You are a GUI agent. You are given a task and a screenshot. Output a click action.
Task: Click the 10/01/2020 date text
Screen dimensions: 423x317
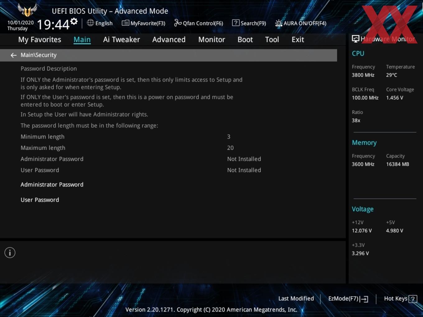coord(21,23)
